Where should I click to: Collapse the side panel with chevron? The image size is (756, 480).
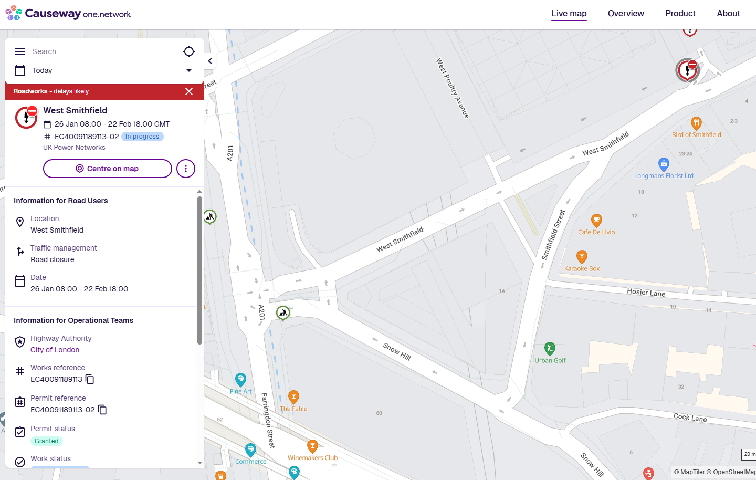point(210,61)
